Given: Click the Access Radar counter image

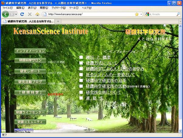Looking at the screenshot, I should pyautogui.click(x=24, y=131).
